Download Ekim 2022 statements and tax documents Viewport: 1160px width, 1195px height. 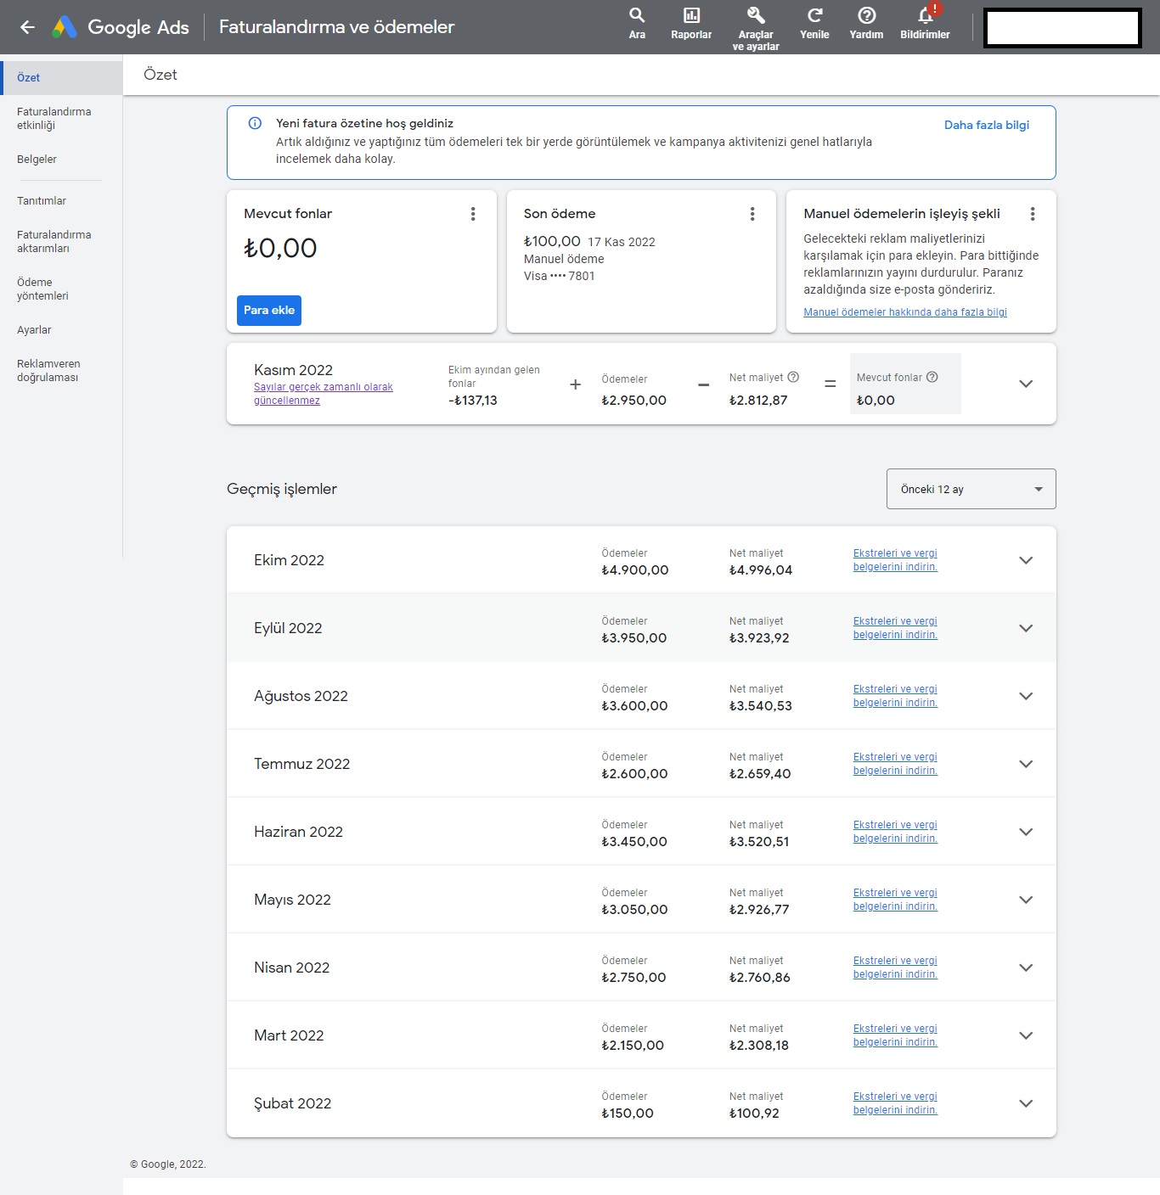click(x=895, y=560)
